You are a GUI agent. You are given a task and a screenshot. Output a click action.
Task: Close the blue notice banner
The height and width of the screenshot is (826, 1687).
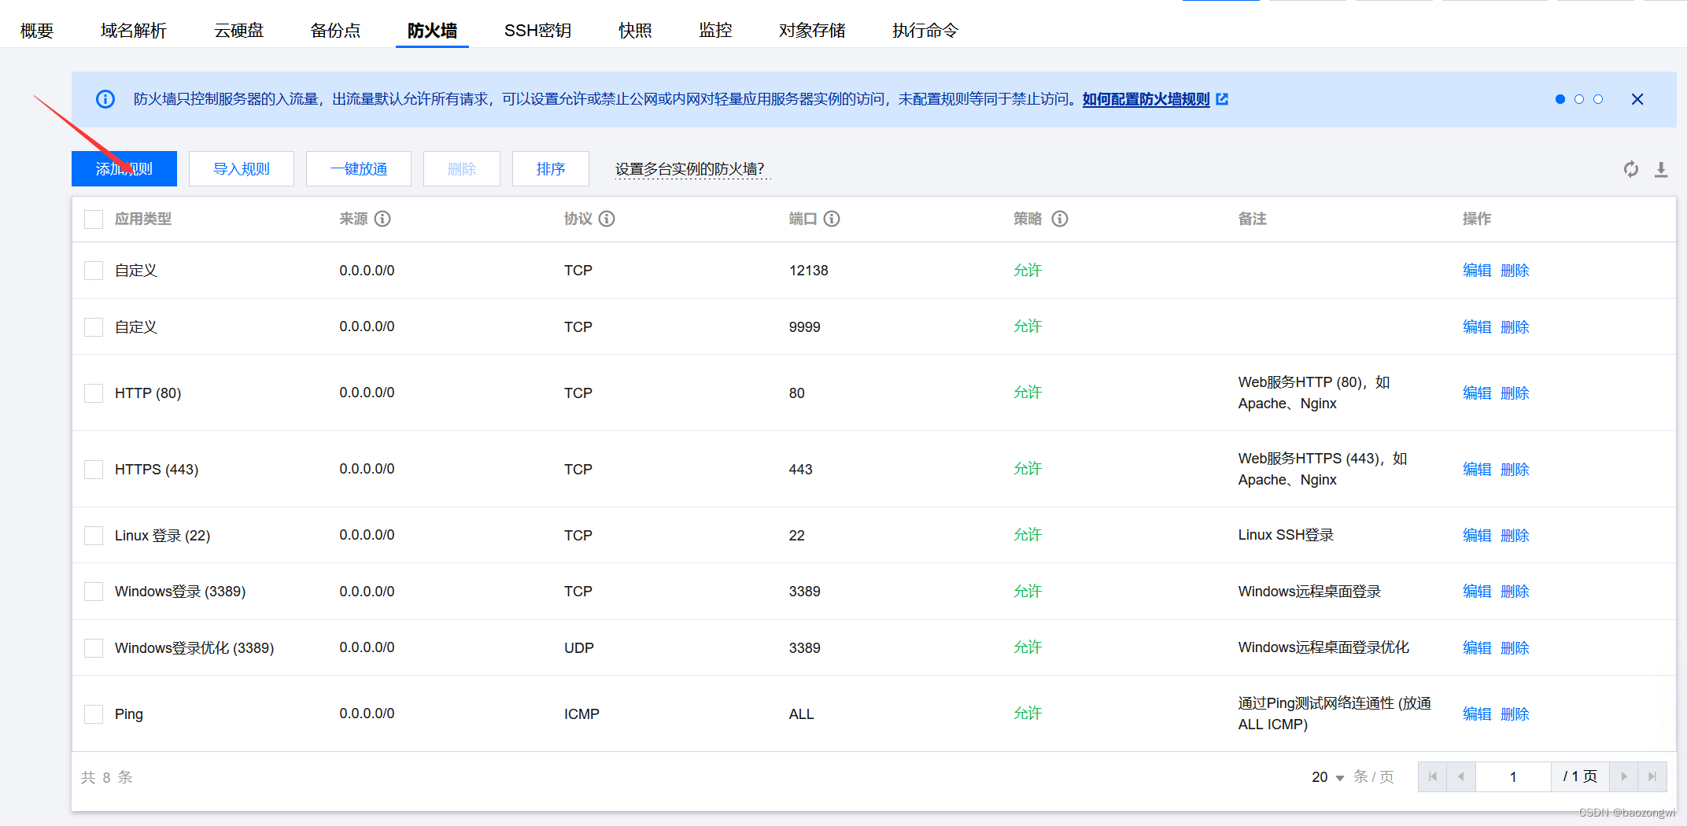pos(1637,99)
